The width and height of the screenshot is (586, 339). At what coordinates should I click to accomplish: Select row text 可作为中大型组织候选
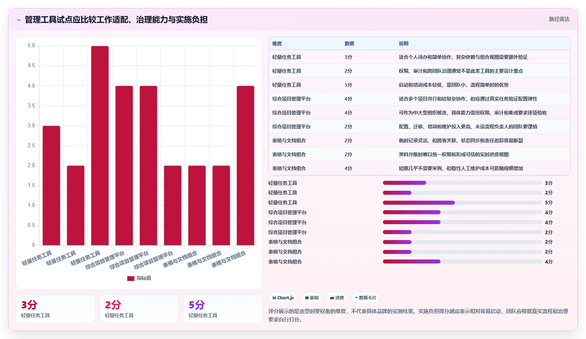[423, 113]
